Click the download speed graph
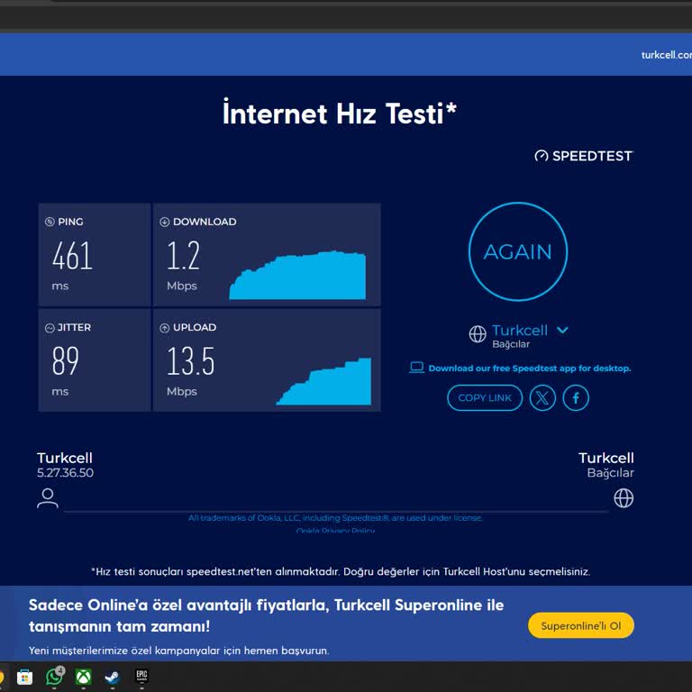Viewport: 692px width, 692px height. coord(297,275)
